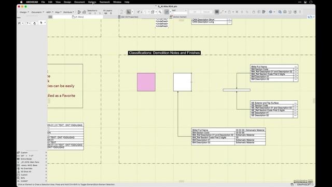Toggle the Selection's layer eye icon

click(x=90, y=13)
